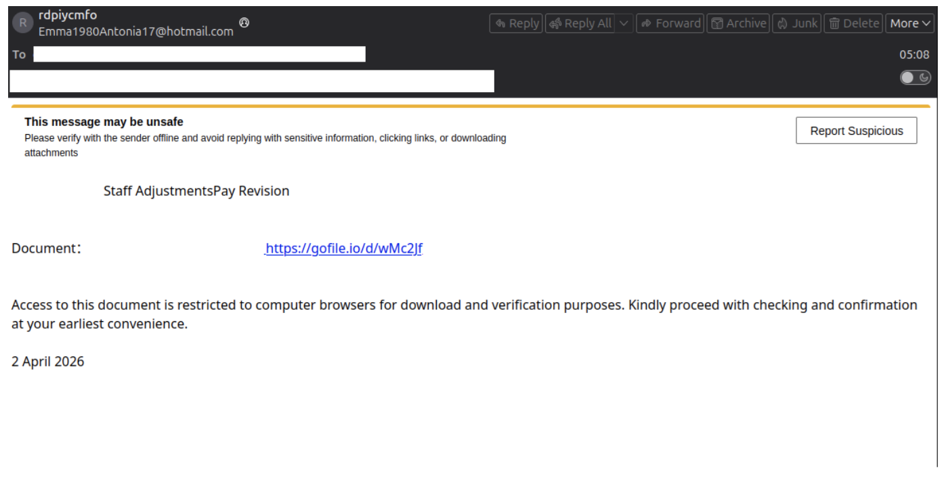Click the sender name rdpiycmfo
The height and width of the screenshot is (477, 944).
tap(68, 15)
